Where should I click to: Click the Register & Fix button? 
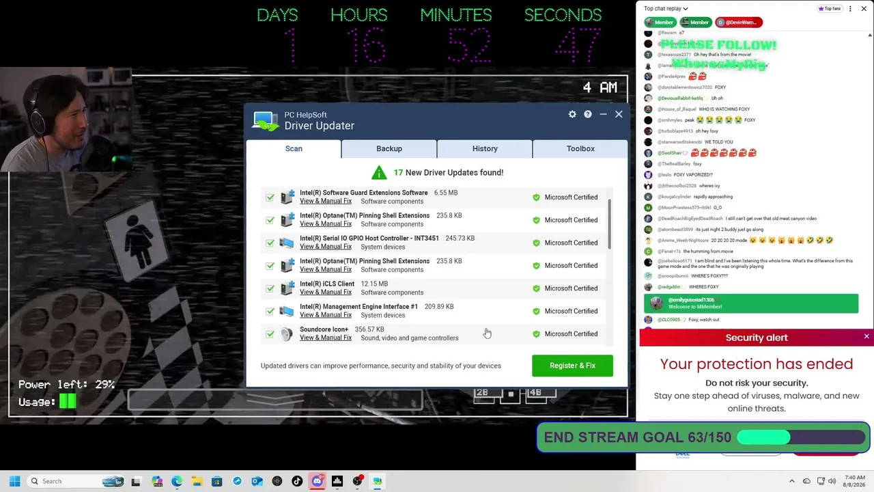[572, 366]
